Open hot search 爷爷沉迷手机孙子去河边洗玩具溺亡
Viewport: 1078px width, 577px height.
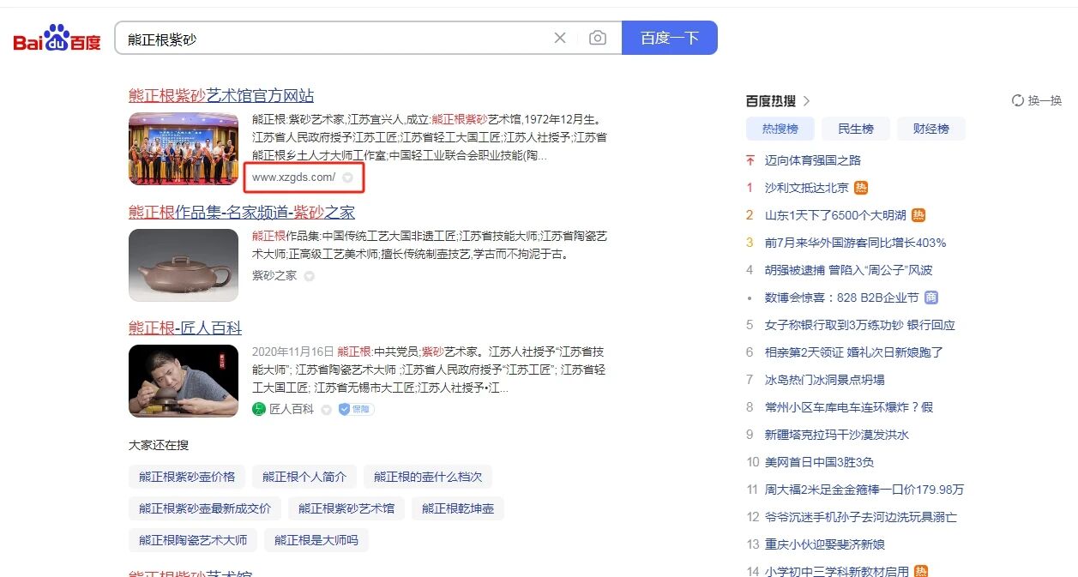tap(861, 517)
